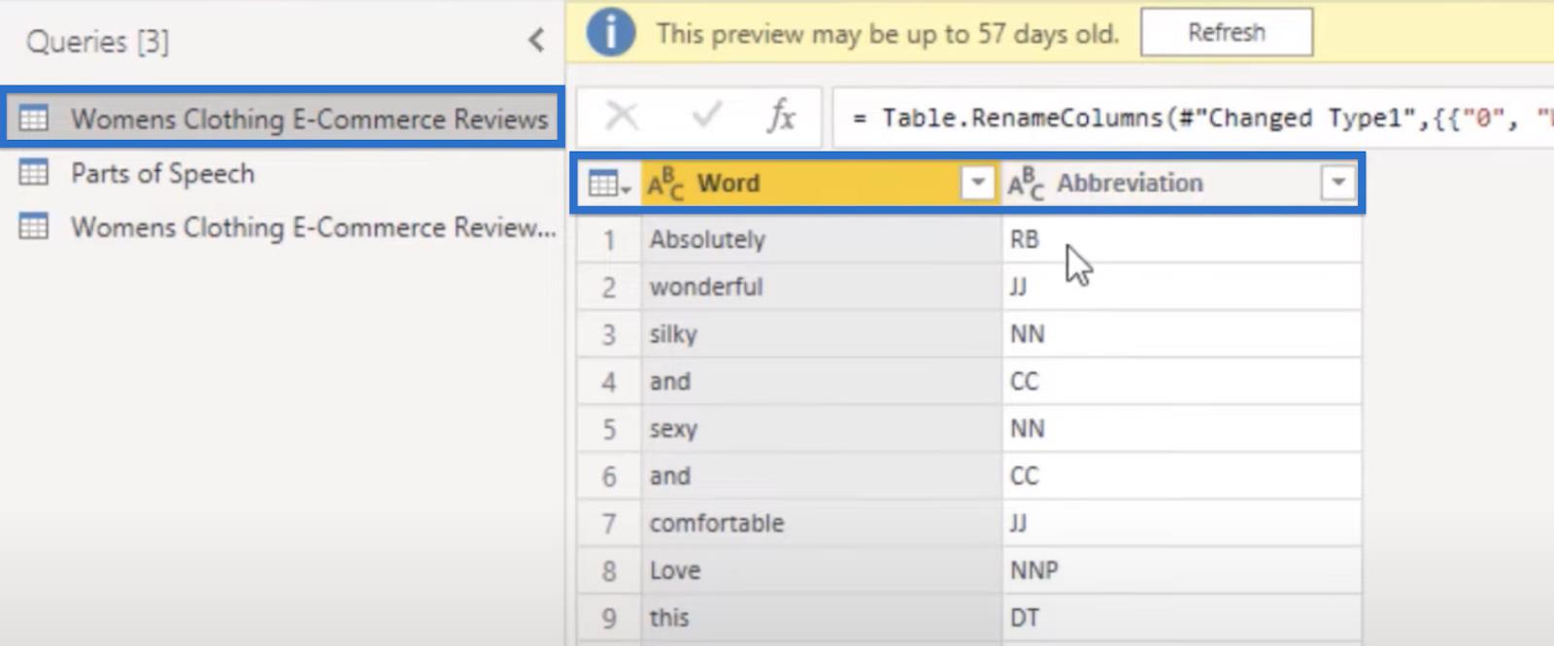Screen dimensions: 1554x646
Task: Collapse the Queries pane with the chevron
Action: coord(536,40)
